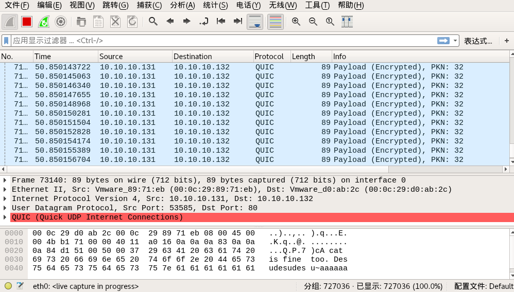
Task: Add a filter button with plus sign
Action: 507,41
